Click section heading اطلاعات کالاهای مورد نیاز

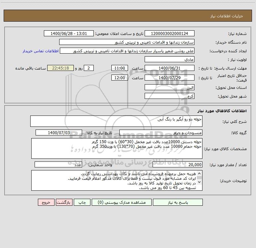point(222,111)
